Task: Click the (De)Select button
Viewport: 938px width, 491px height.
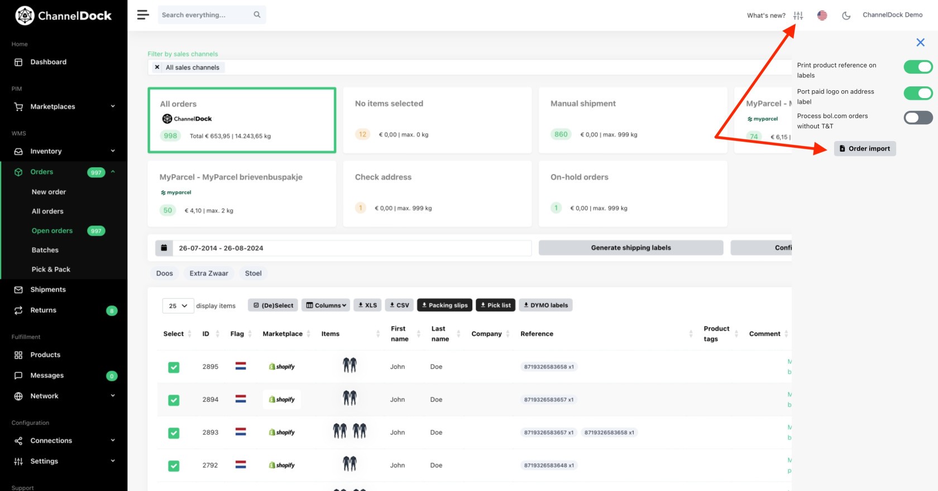Action: (x=272, y=305)
